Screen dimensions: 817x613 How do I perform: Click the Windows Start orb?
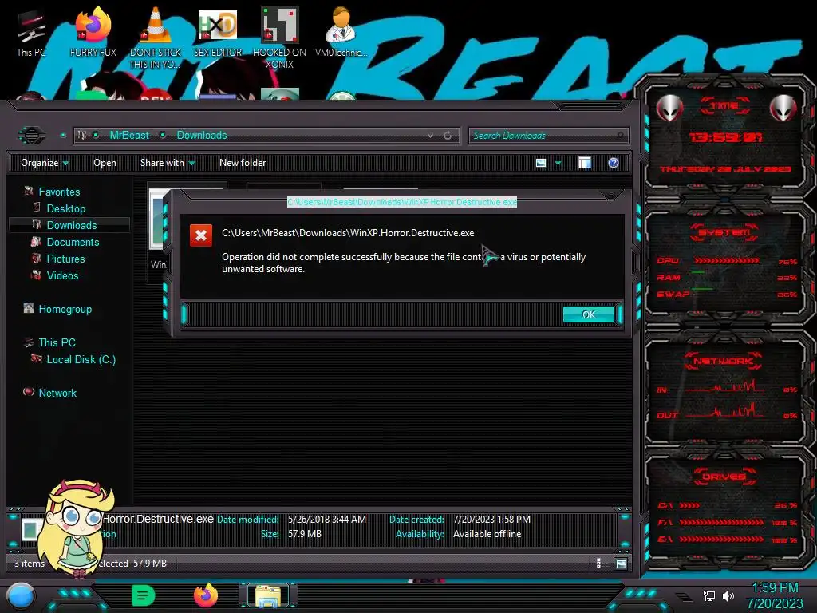(x=21, y=595)
